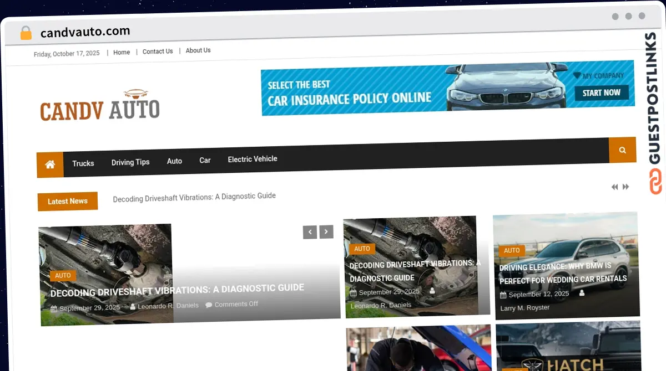
Task: Open the search magnifier icon
Action: (622, 150)
